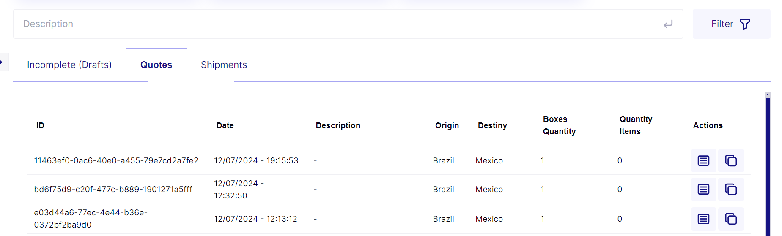
Task: Click the Date column header
Action: 225,126
